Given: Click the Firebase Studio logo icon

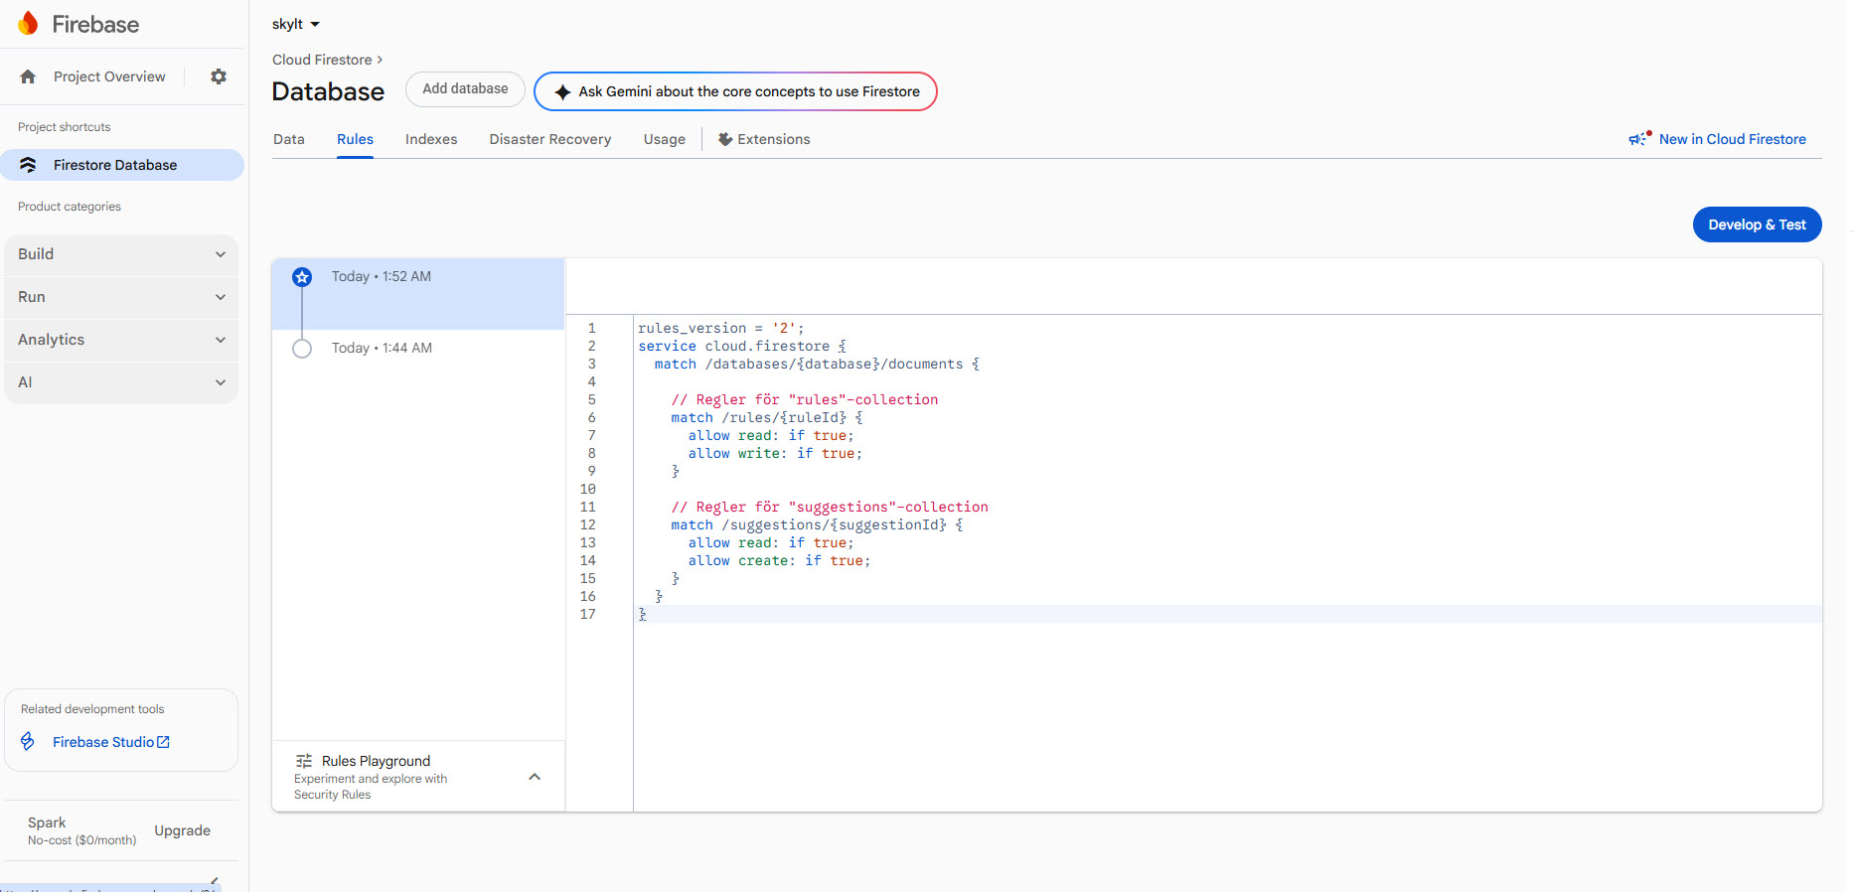Looking at the screenshot, I should tap(28, 742).
